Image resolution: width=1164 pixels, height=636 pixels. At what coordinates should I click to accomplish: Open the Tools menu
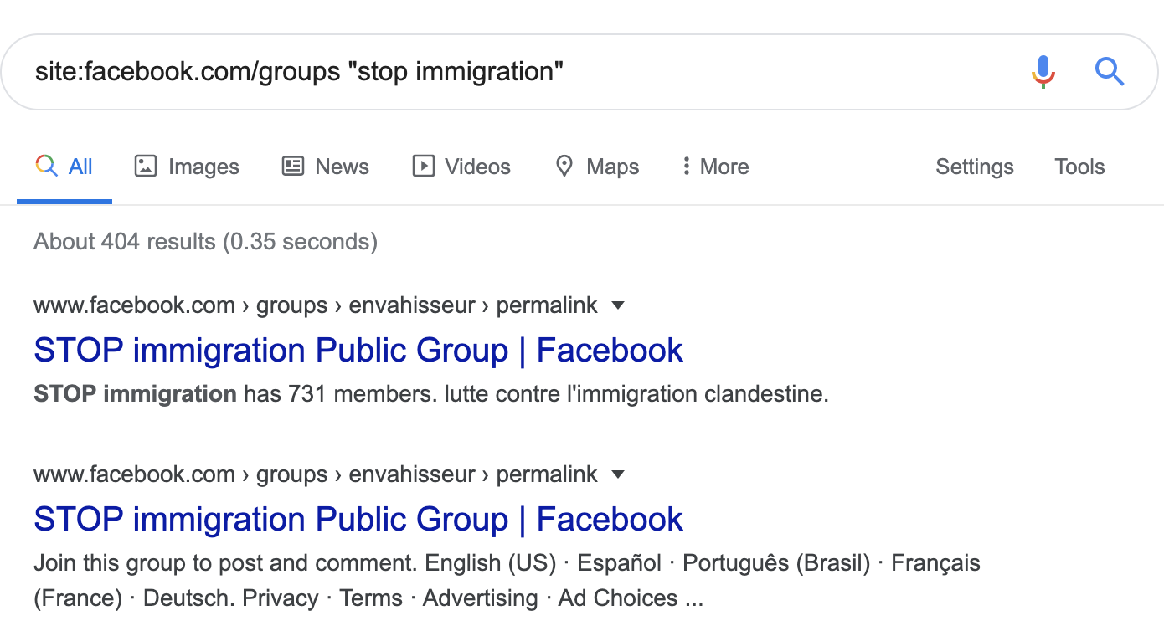tap(1079, 167)
